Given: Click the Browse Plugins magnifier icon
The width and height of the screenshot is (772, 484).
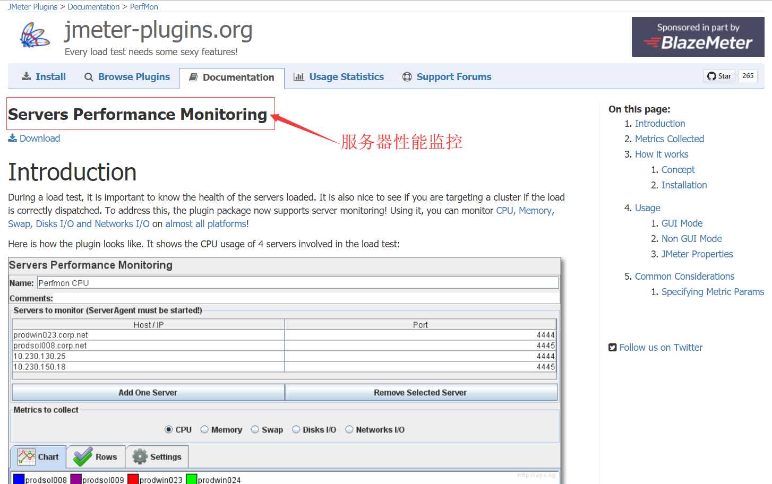Looking at the screenshot, I should pyautogui.click(x=89, y=77).
